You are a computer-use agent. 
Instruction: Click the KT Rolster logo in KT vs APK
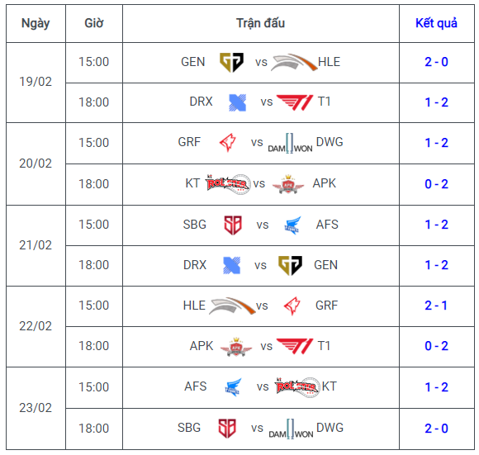tap(228, 184)
